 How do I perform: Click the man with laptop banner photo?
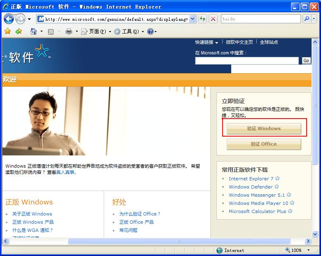pos(106,121)
